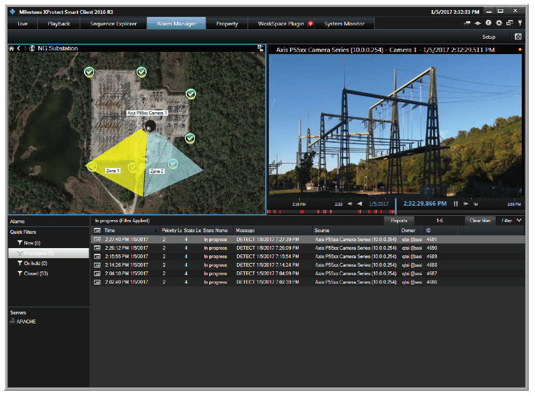This screenshot has width=535, height=396.
Task: Switch to the Live tab
Action: 22,23
